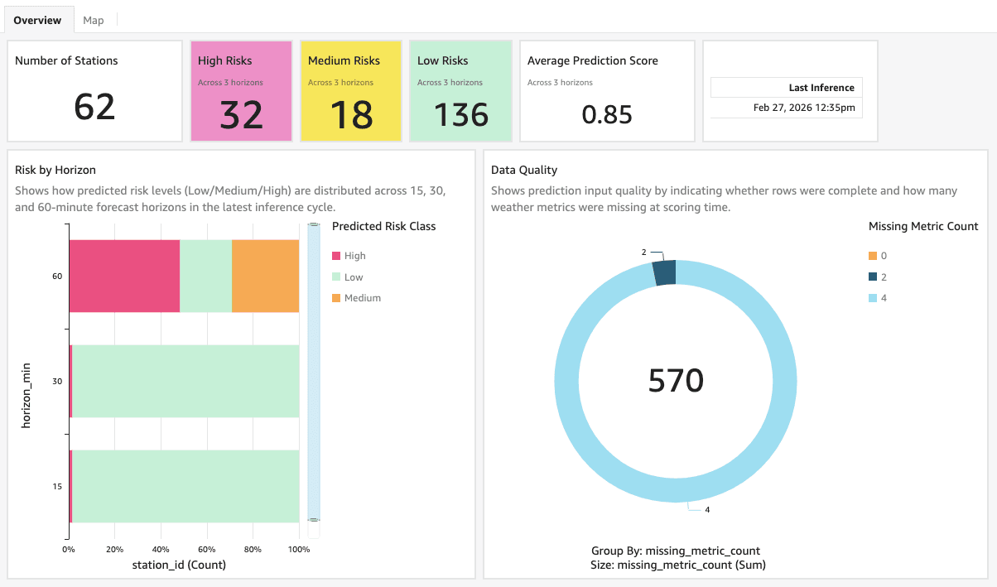Click the Low Risks KPI card

460,90
